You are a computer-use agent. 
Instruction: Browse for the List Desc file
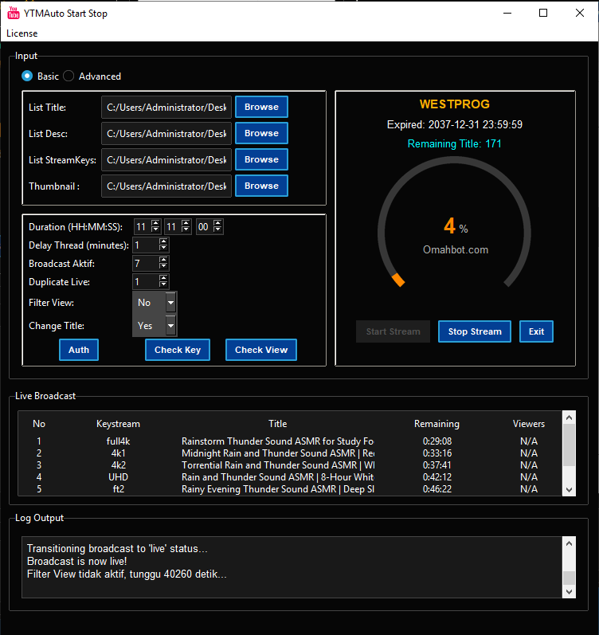point(261,133)
